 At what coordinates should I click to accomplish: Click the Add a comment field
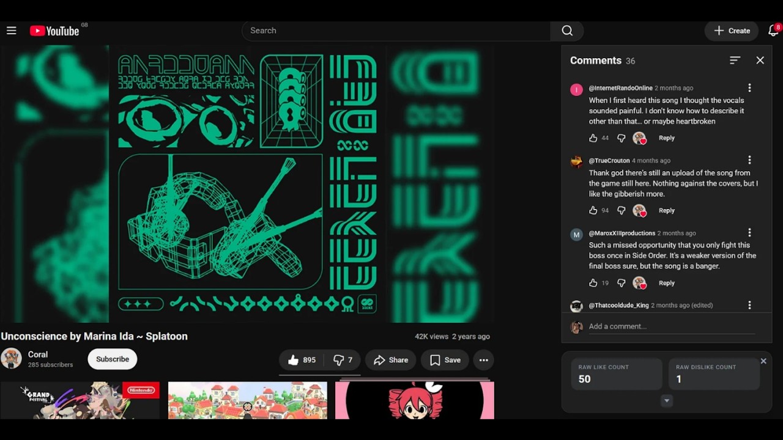672,326
